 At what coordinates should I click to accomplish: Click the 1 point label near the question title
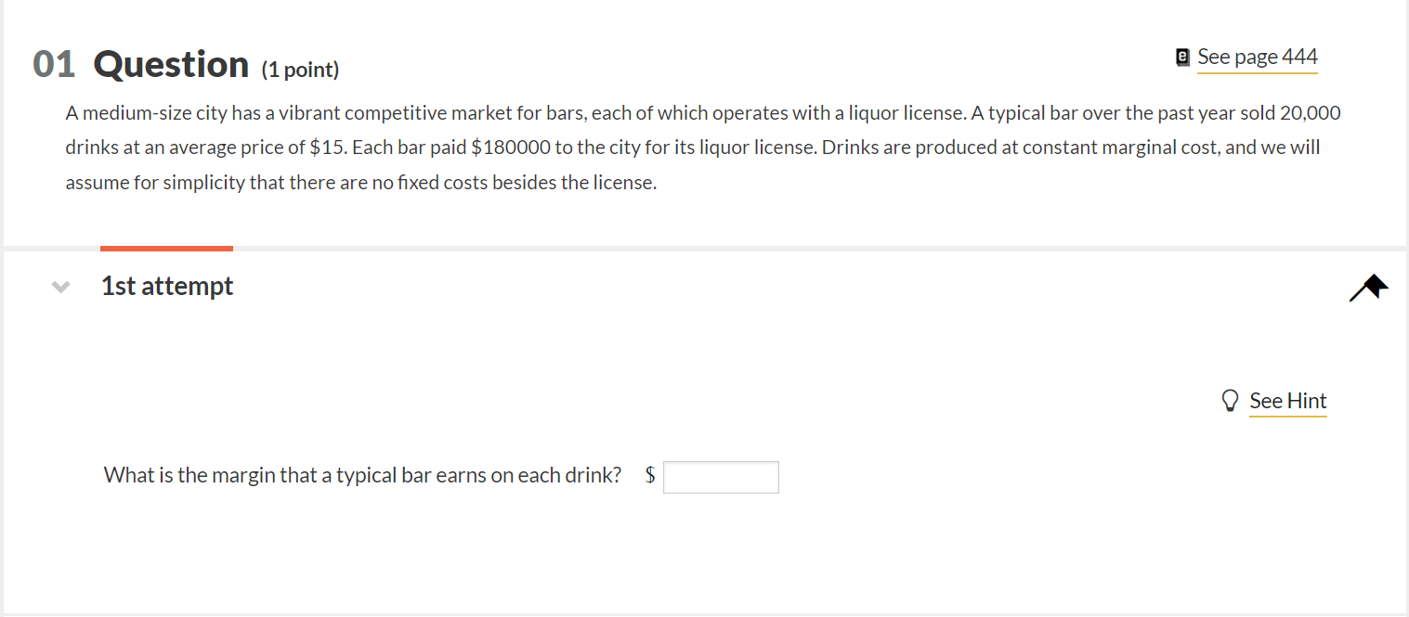[300, 69]
